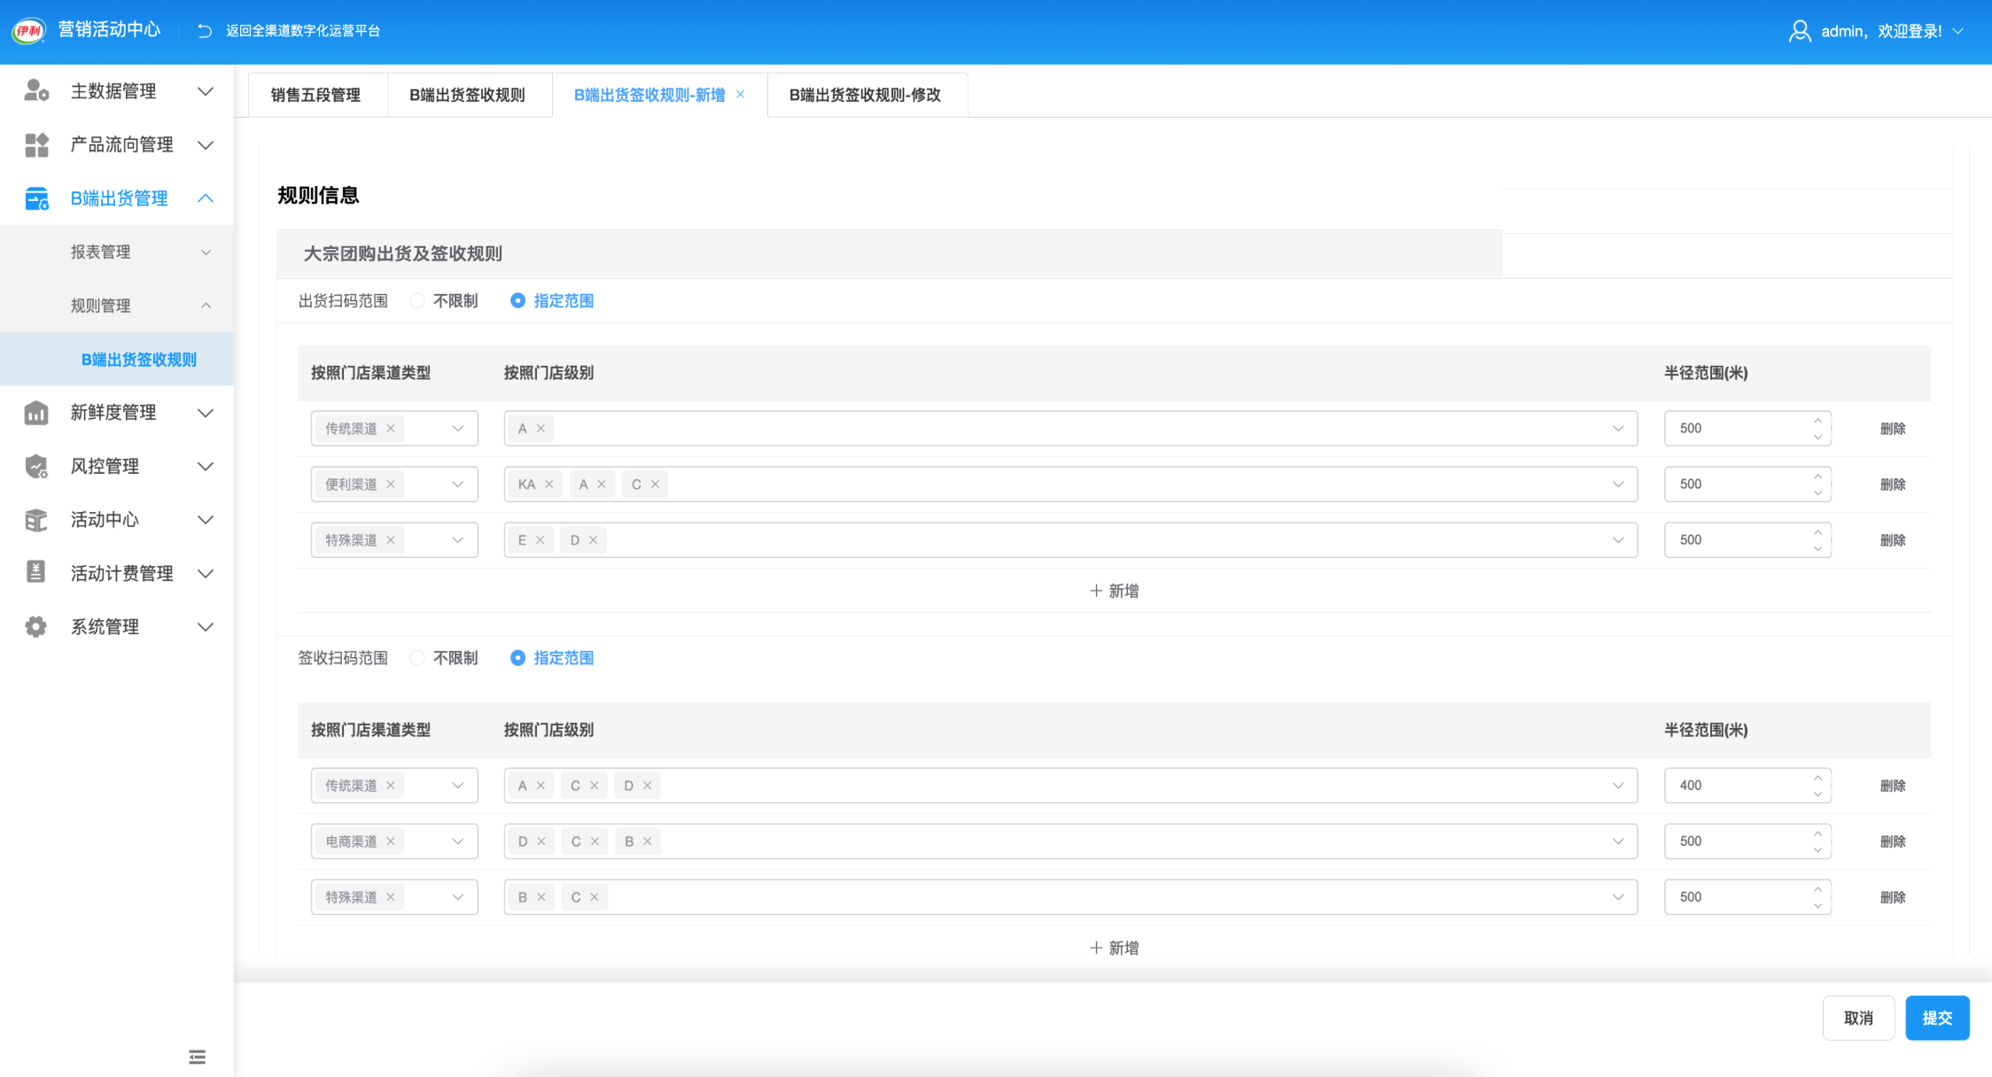Viewport: 1992px width, 1077px height.
Task: Select 指定范围 for 出货扫码范围
Action: point(552,301)
